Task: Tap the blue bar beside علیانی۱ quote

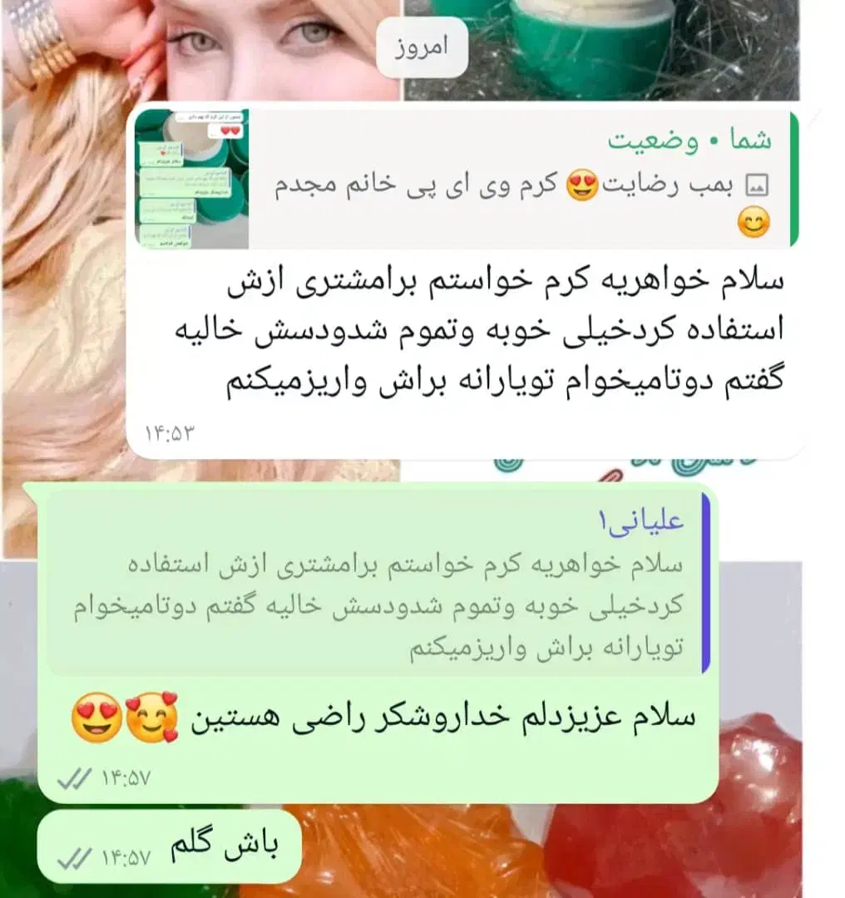Action: pos(706,582)
